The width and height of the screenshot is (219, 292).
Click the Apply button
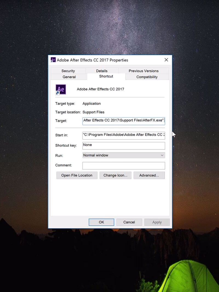pyautogui.click(x=157, y=222)
